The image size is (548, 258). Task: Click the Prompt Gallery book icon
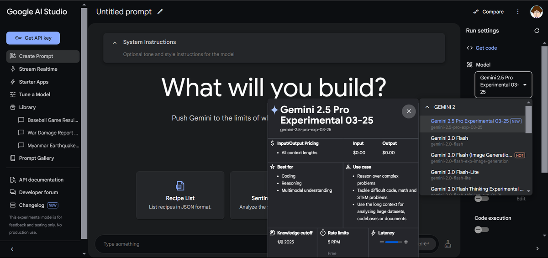tap(13, 158)
